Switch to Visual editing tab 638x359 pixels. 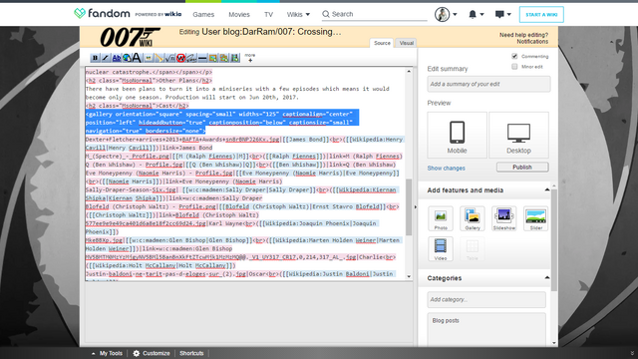406,43
